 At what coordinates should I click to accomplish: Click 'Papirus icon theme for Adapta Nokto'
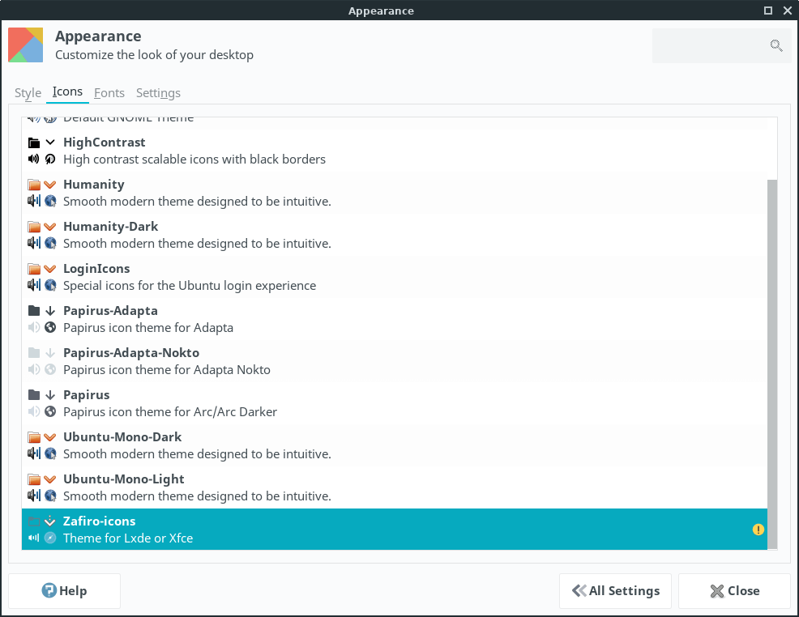167,369
